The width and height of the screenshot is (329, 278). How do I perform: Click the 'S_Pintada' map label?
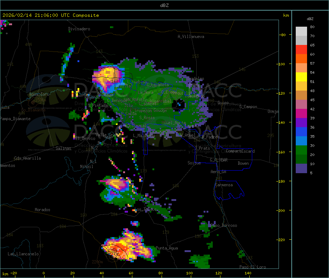pyautogui.click(x=98, y=106)
